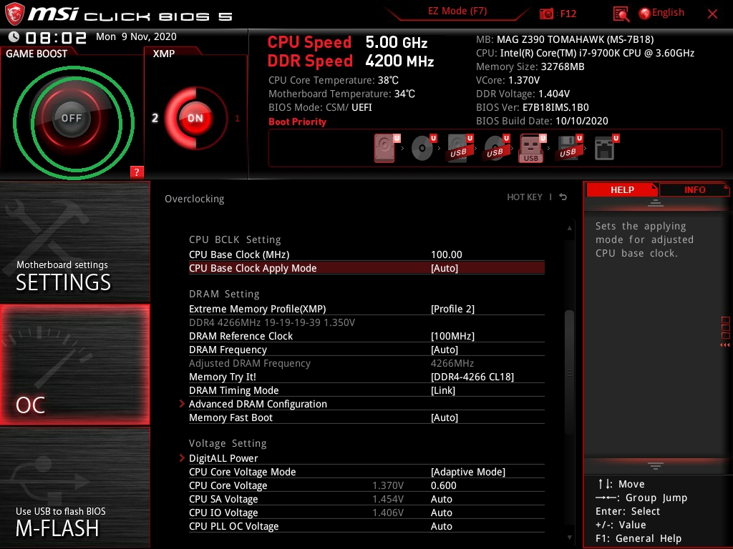Image resolution: width=733 pixels, height=549 pixels.
Task: Click the date Mon 9 Nov, 2020
Action: coord(136,36)
